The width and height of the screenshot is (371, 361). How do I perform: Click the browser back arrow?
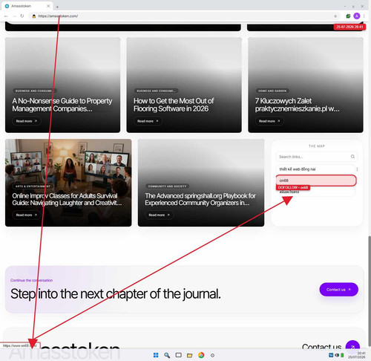tap(6, 16)
